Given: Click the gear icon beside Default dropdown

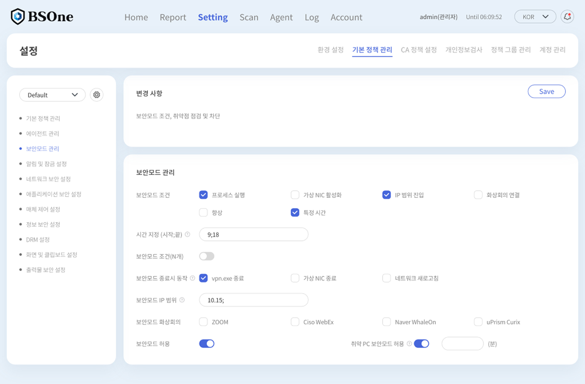Looking at the screenshot, I should click(x=96, y=95).
